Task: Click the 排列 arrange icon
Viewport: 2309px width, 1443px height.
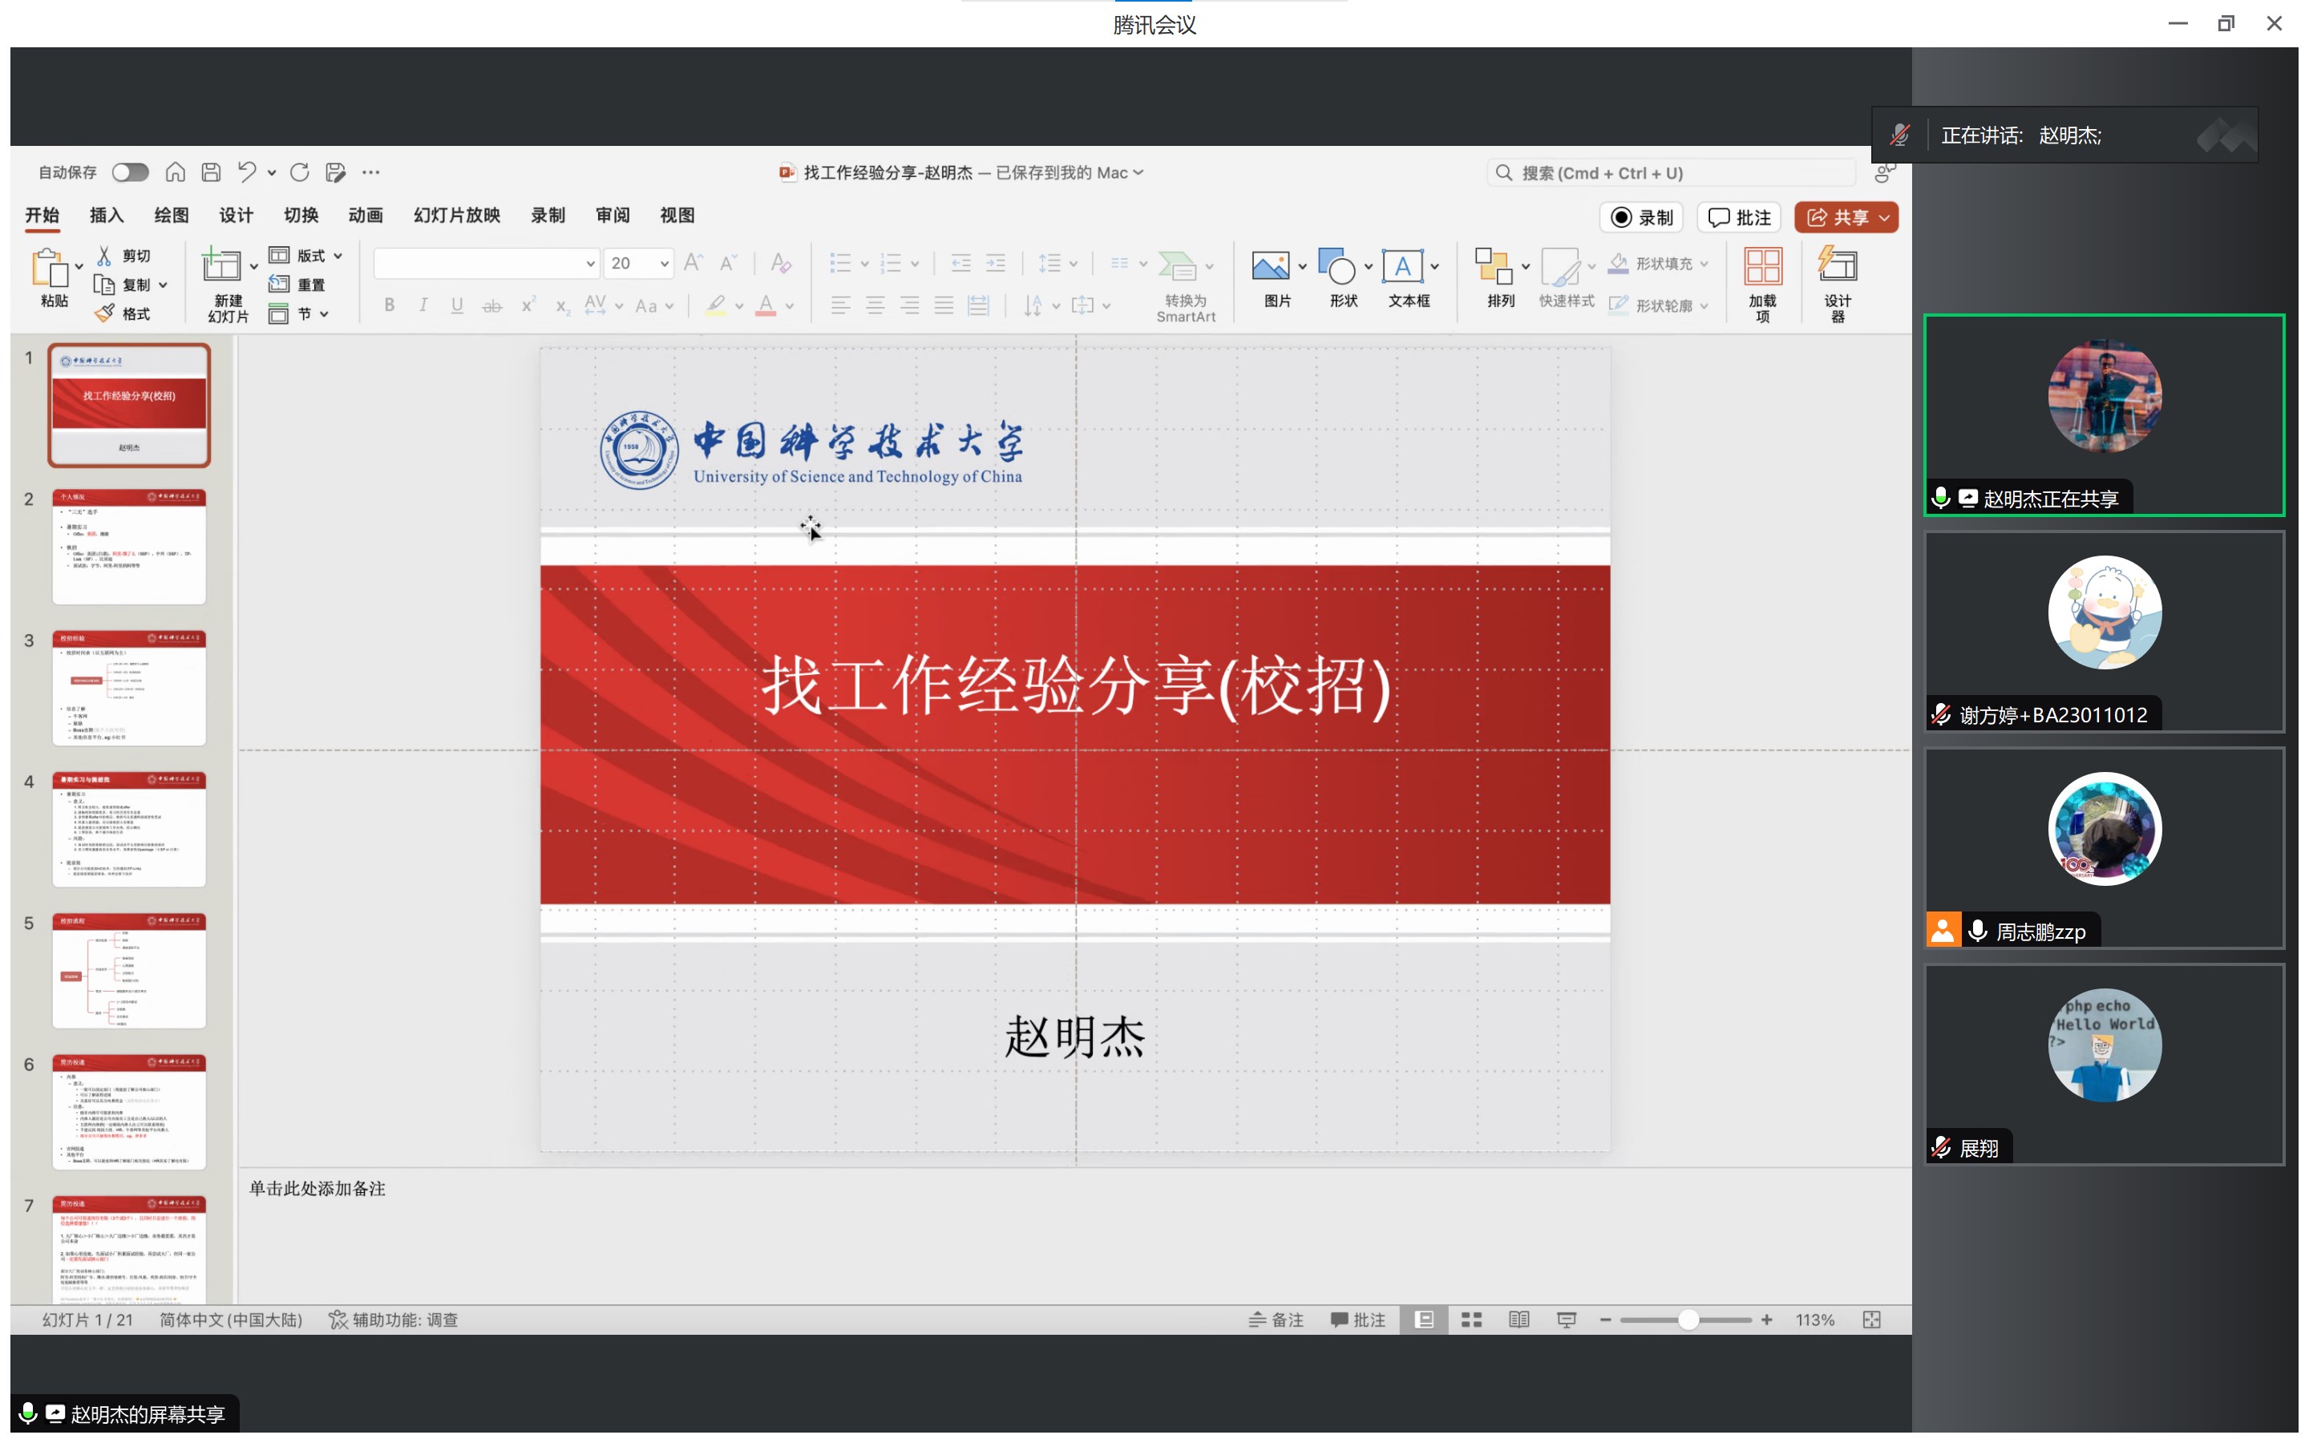Action: tap(1493, 266)
